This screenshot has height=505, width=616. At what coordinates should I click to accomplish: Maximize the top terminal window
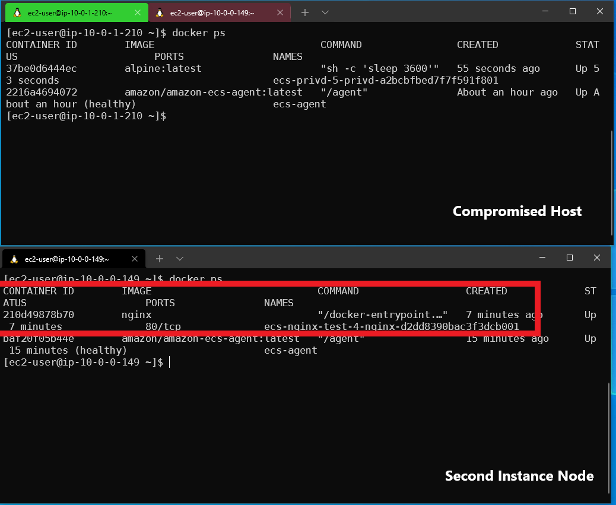[x=573, y=12]
